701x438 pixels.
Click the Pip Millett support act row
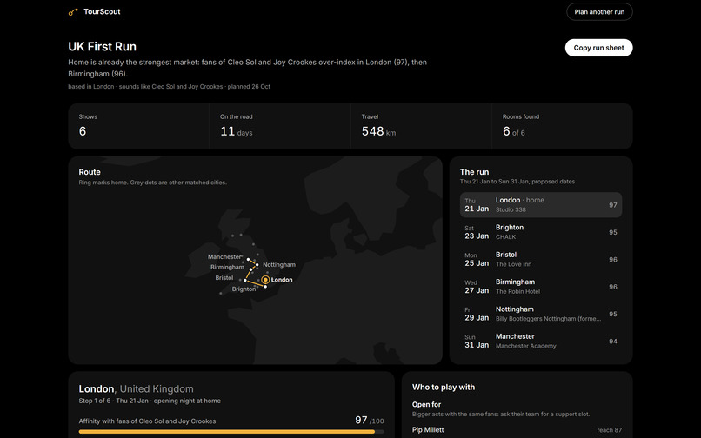(x=517, y=430)
